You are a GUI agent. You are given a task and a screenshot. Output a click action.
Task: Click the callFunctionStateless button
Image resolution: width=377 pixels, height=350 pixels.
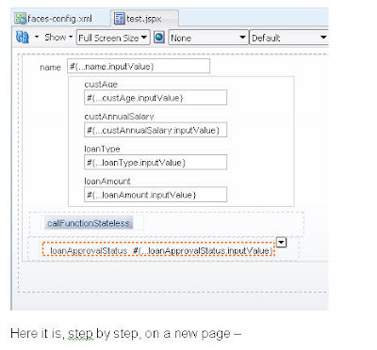click(x=89, y=223)
